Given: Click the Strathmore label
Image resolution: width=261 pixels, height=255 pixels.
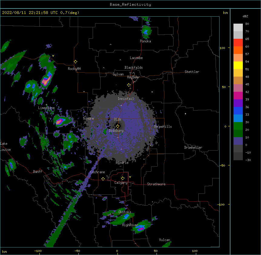Looking at the screenshot, I should point(156,184).
